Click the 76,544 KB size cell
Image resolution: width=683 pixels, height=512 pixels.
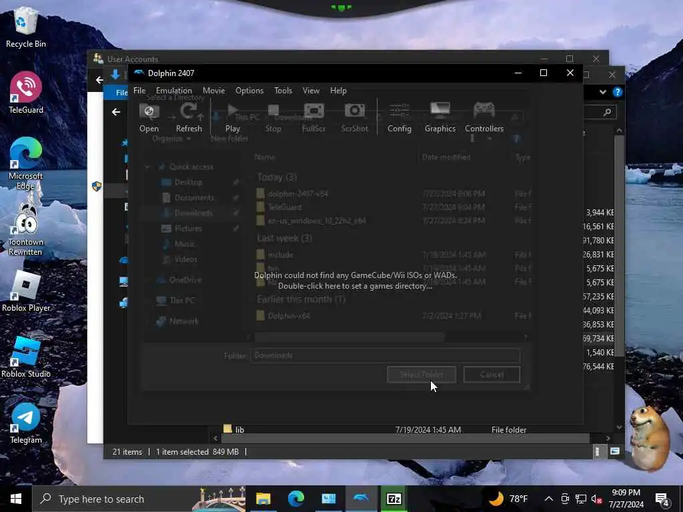pos(598,367)
